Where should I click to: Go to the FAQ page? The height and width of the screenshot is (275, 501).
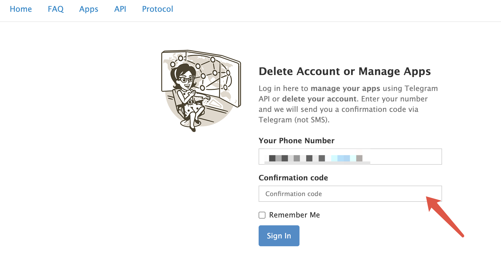(56, 9)
